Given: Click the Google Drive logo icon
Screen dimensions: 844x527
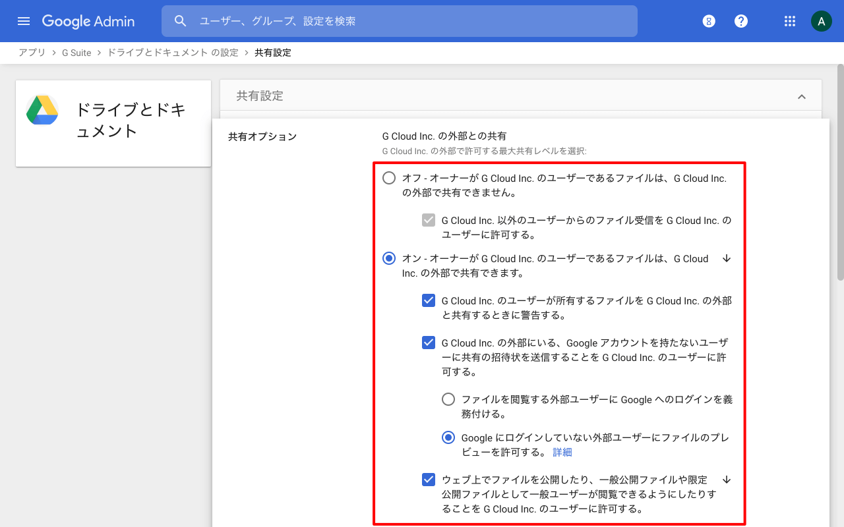Looking at the screenshot, I should [42, 110].
